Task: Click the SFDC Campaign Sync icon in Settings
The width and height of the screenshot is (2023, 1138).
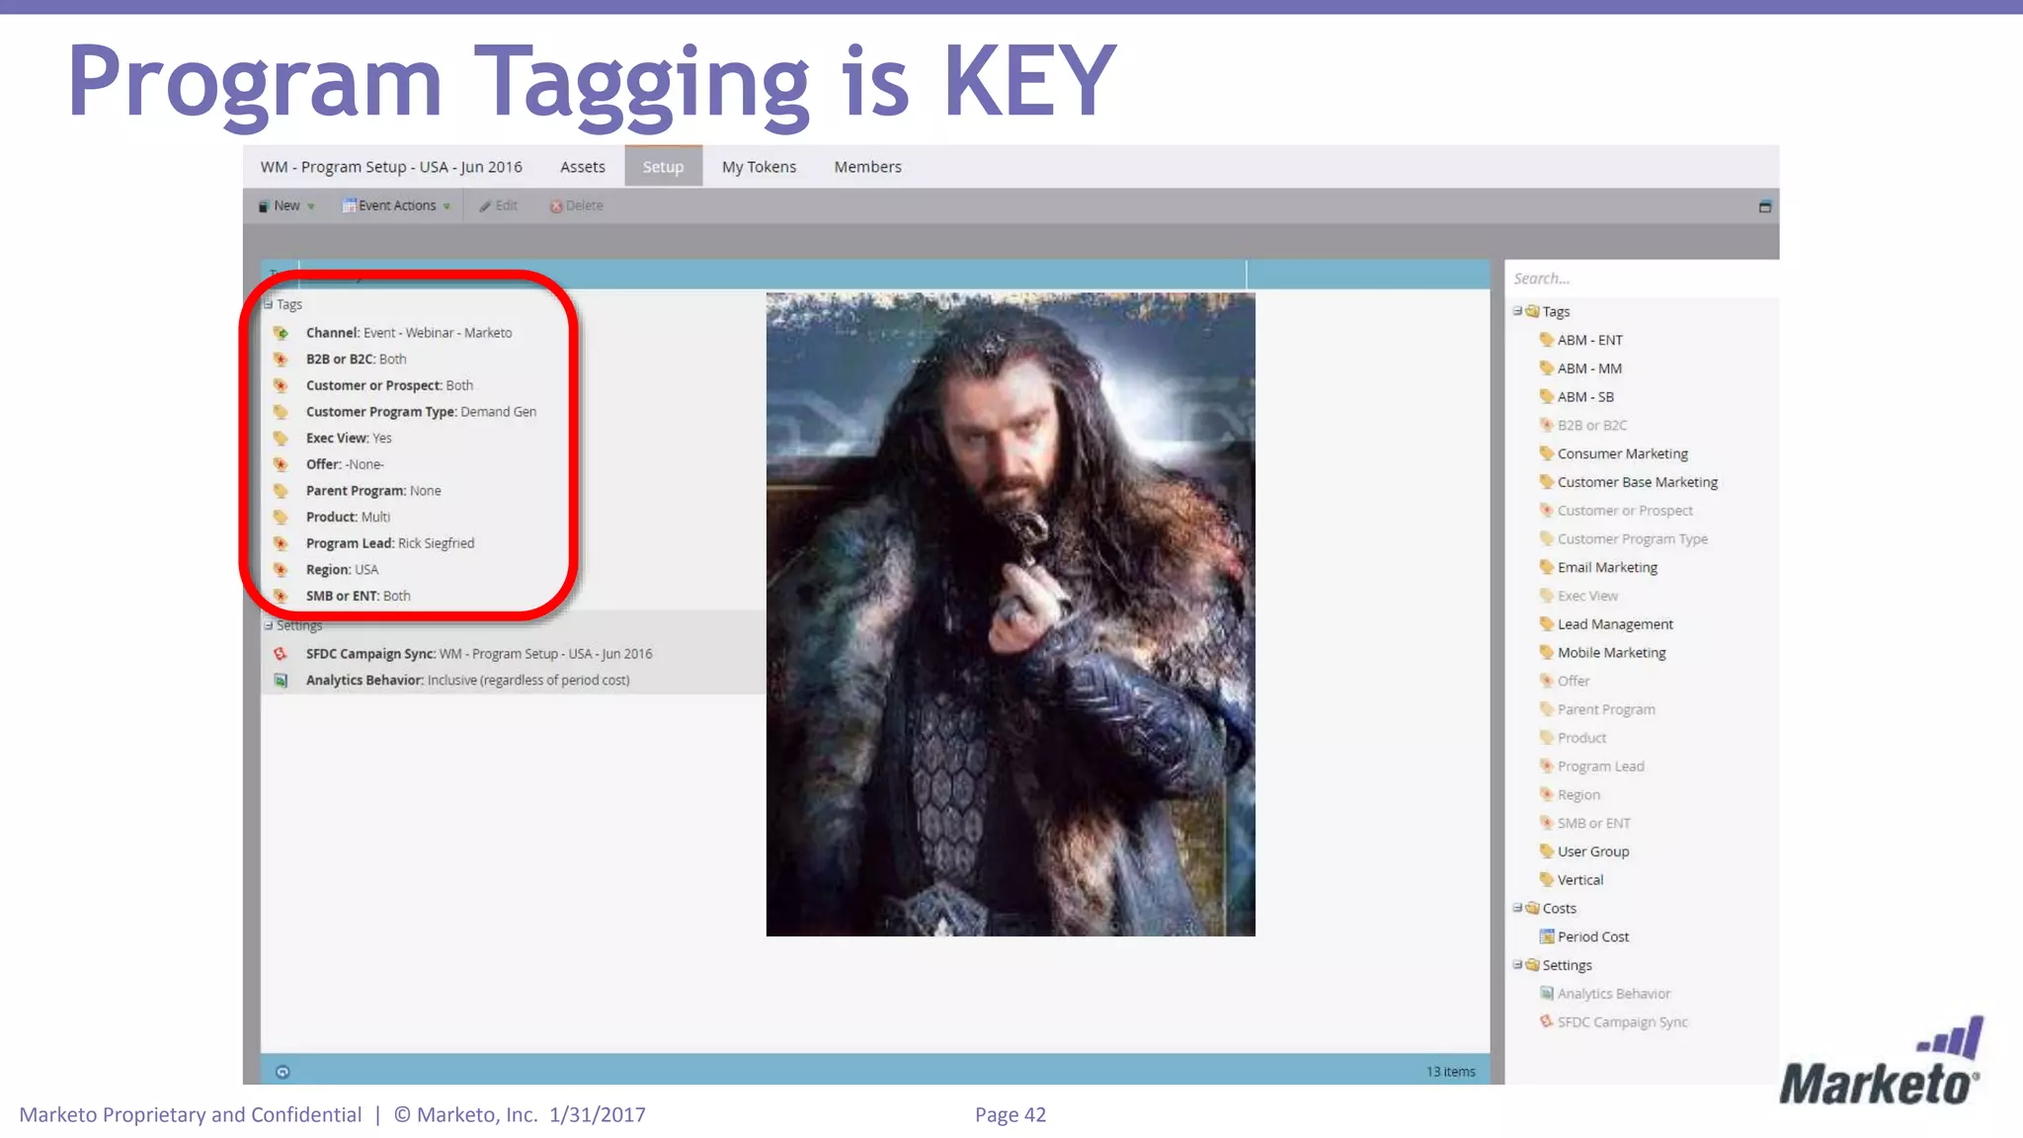Action: [281, 654]
